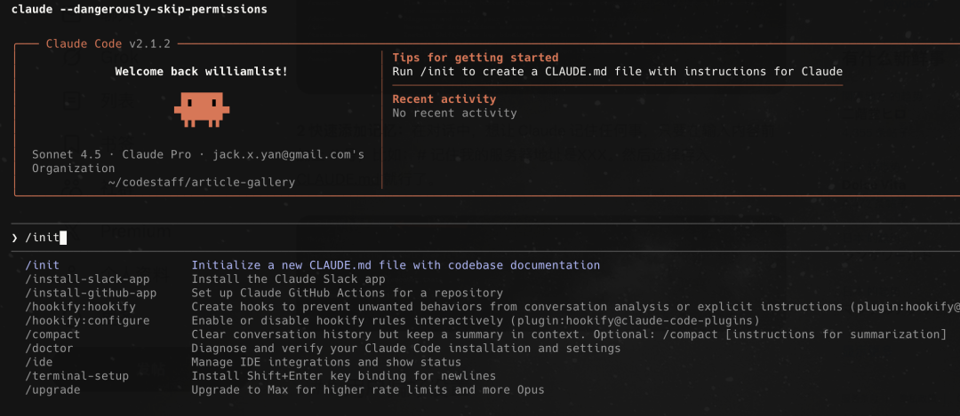Image resolution: width=960 pixels, height=416 pixels.
Task: Click the "Welcome back williamlist!" greeting
Action: [202, 71]
